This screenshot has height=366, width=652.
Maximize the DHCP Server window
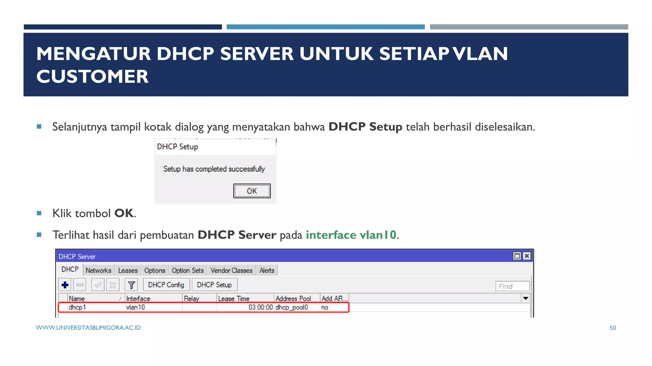pos(517,256)
